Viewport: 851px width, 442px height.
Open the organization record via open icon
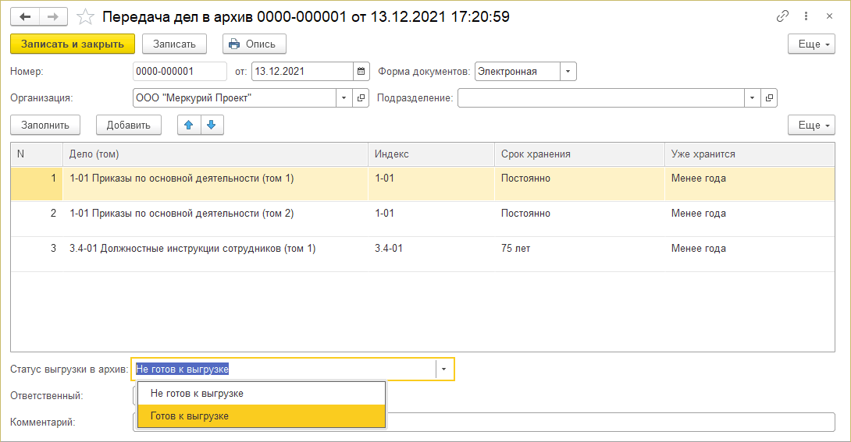(x=361, y=98)
